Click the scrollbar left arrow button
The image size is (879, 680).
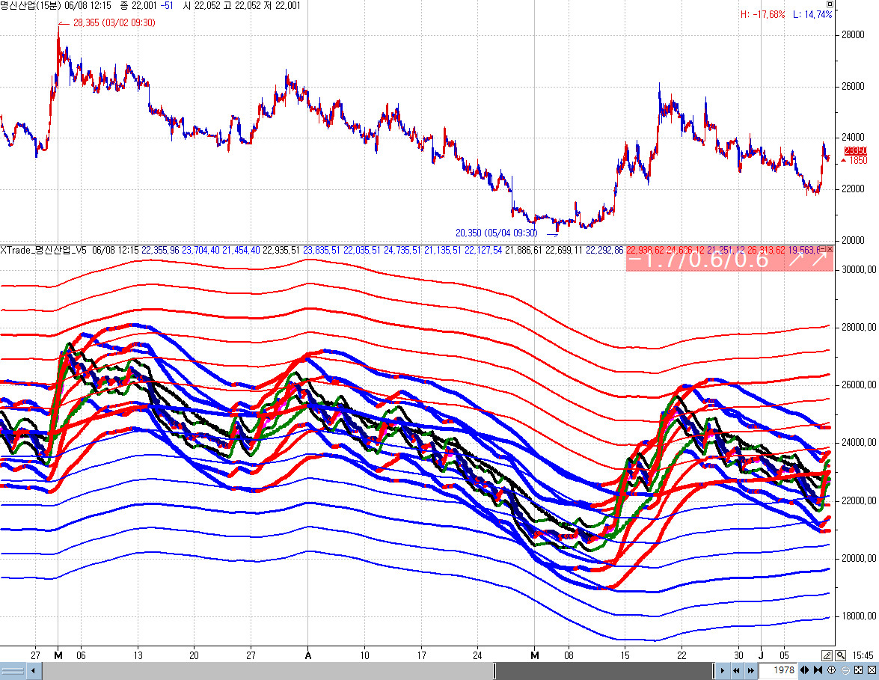[x=33, y=670]
